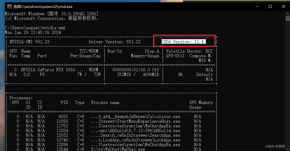Click the Process name column header
Viewport: 290px width, 151px height.
[x=105, y=103]
